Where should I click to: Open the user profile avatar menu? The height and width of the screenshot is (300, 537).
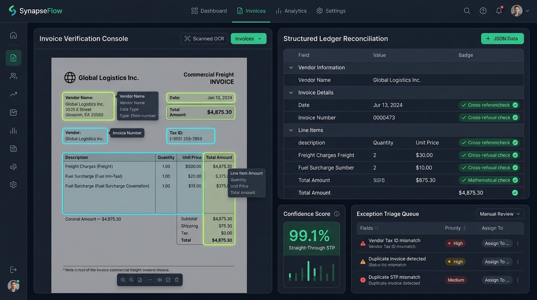520,11
